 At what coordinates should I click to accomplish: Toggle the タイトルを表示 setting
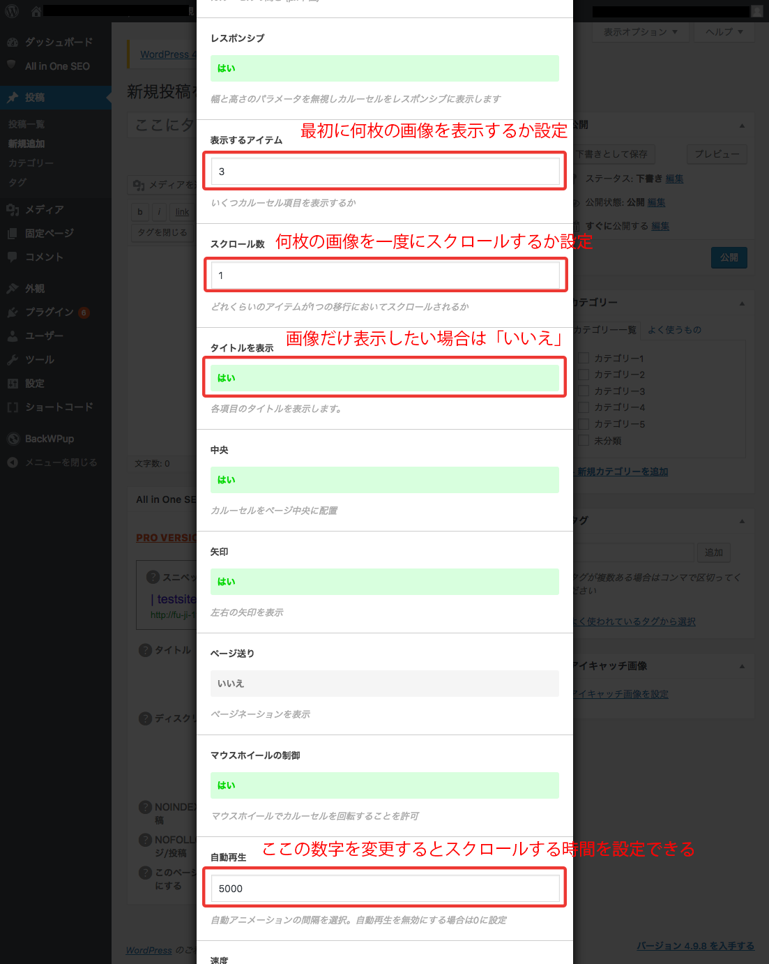(x=384, y=377)
